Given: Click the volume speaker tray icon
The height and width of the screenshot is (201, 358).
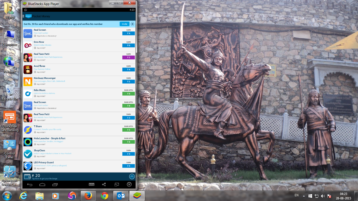Looking at the screenshot, I should [x=323, y=196].
